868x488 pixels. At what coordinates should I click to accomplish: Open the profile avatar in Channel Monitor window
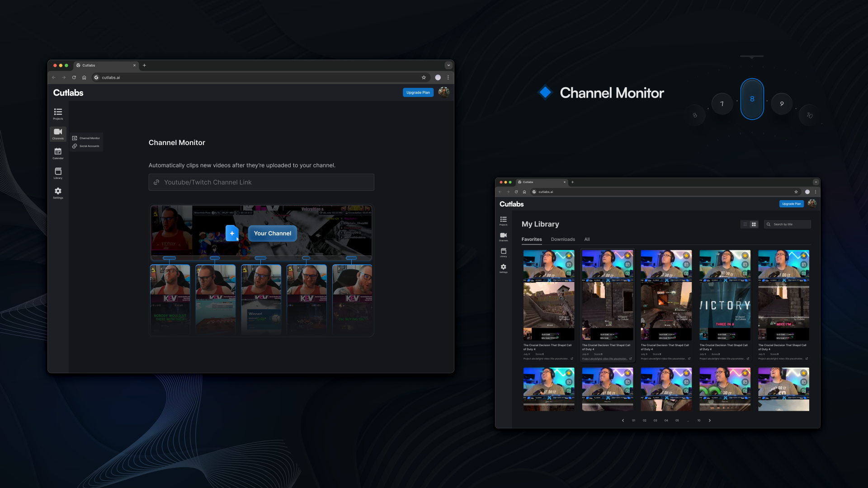444,92
